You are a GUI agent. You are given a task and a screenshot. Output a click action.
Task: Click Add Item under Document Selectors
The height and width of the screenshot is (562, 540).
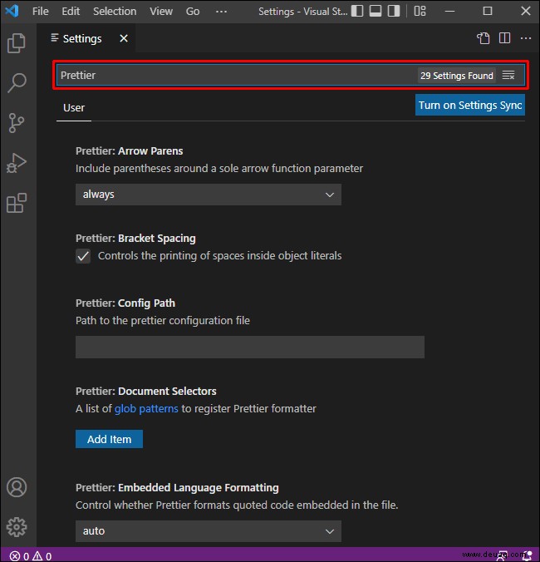tap(109, 439)
